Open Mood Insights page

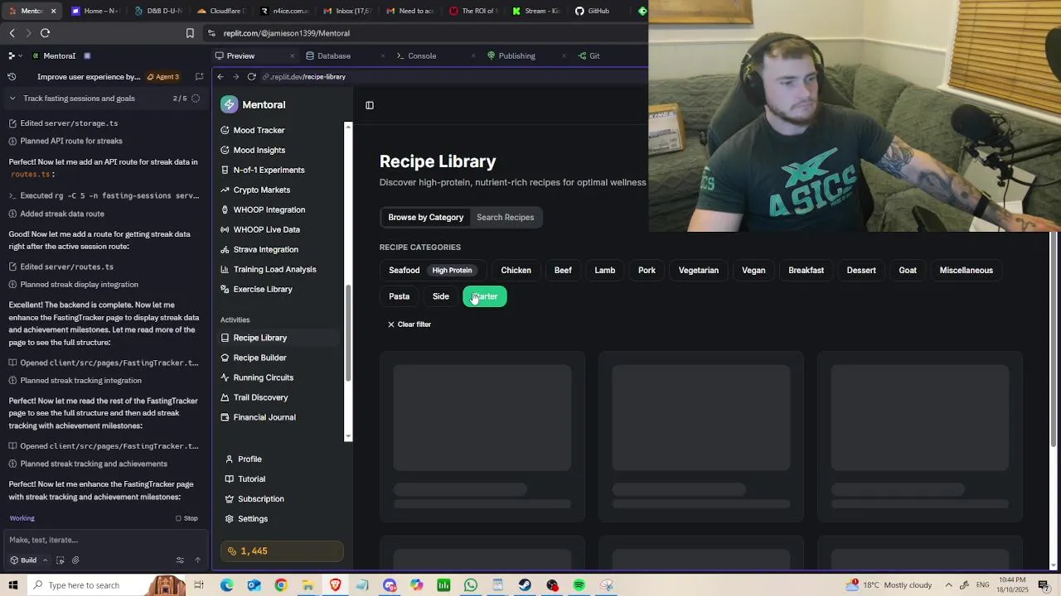(x=259, y=150)
